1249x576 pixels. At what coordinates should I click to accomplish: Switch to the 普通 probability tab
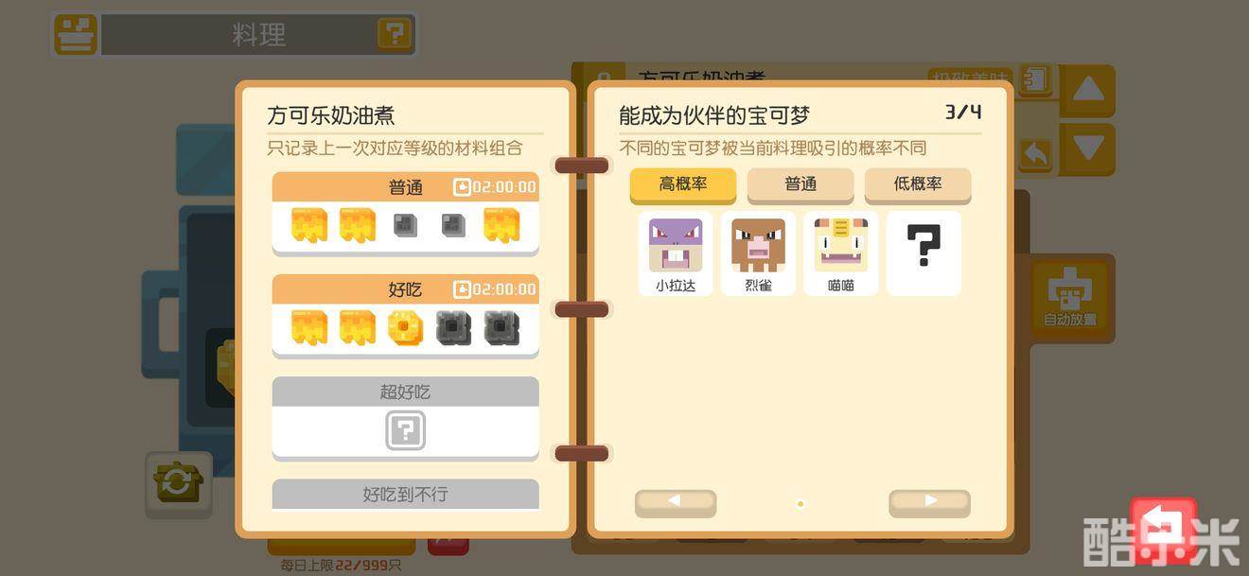[800, 184]
